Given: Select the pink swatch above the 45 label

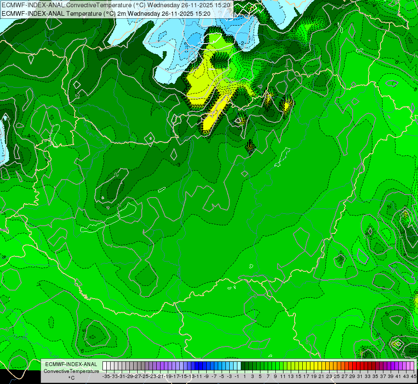Looking at the screenshot, I should pyautogui.click(x=412, y=366).
